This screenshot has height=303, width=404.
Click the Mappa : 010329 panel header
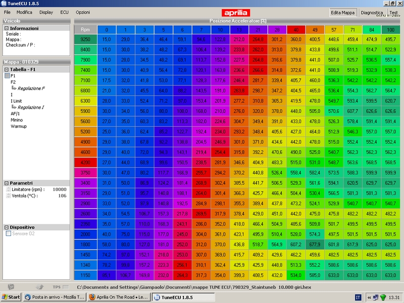tap(36, 62)
